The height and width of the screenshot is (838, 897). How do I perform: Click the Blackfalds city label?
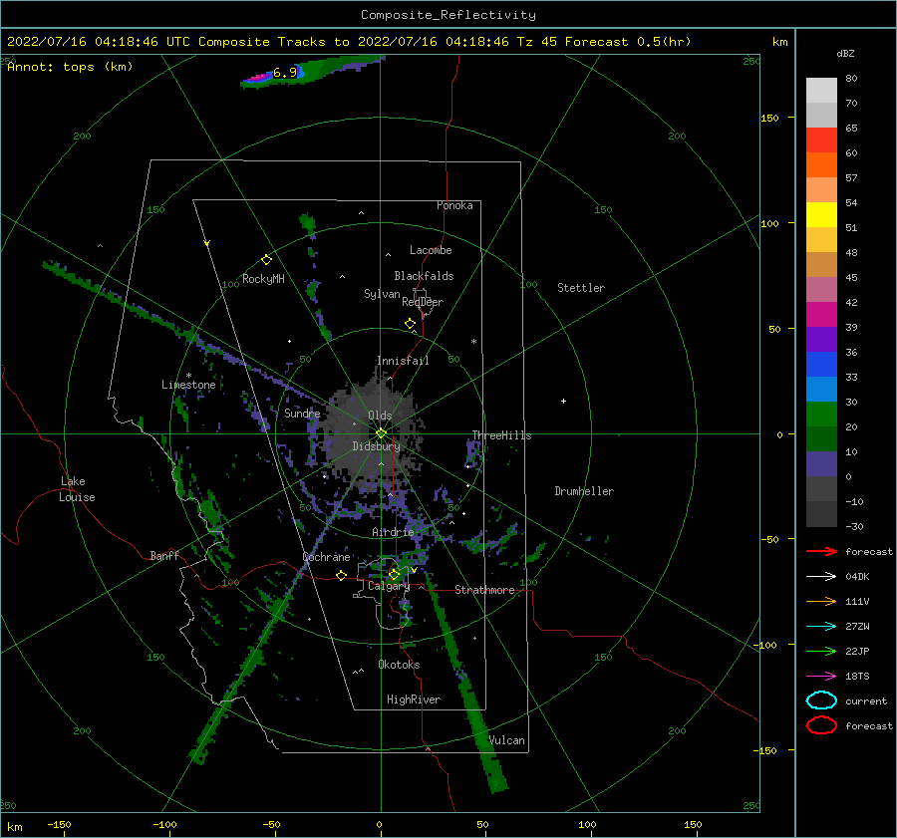(424, 276)
